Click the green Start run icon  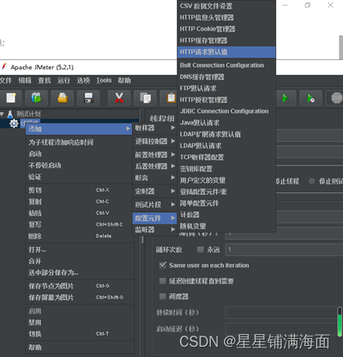point(285,99)
